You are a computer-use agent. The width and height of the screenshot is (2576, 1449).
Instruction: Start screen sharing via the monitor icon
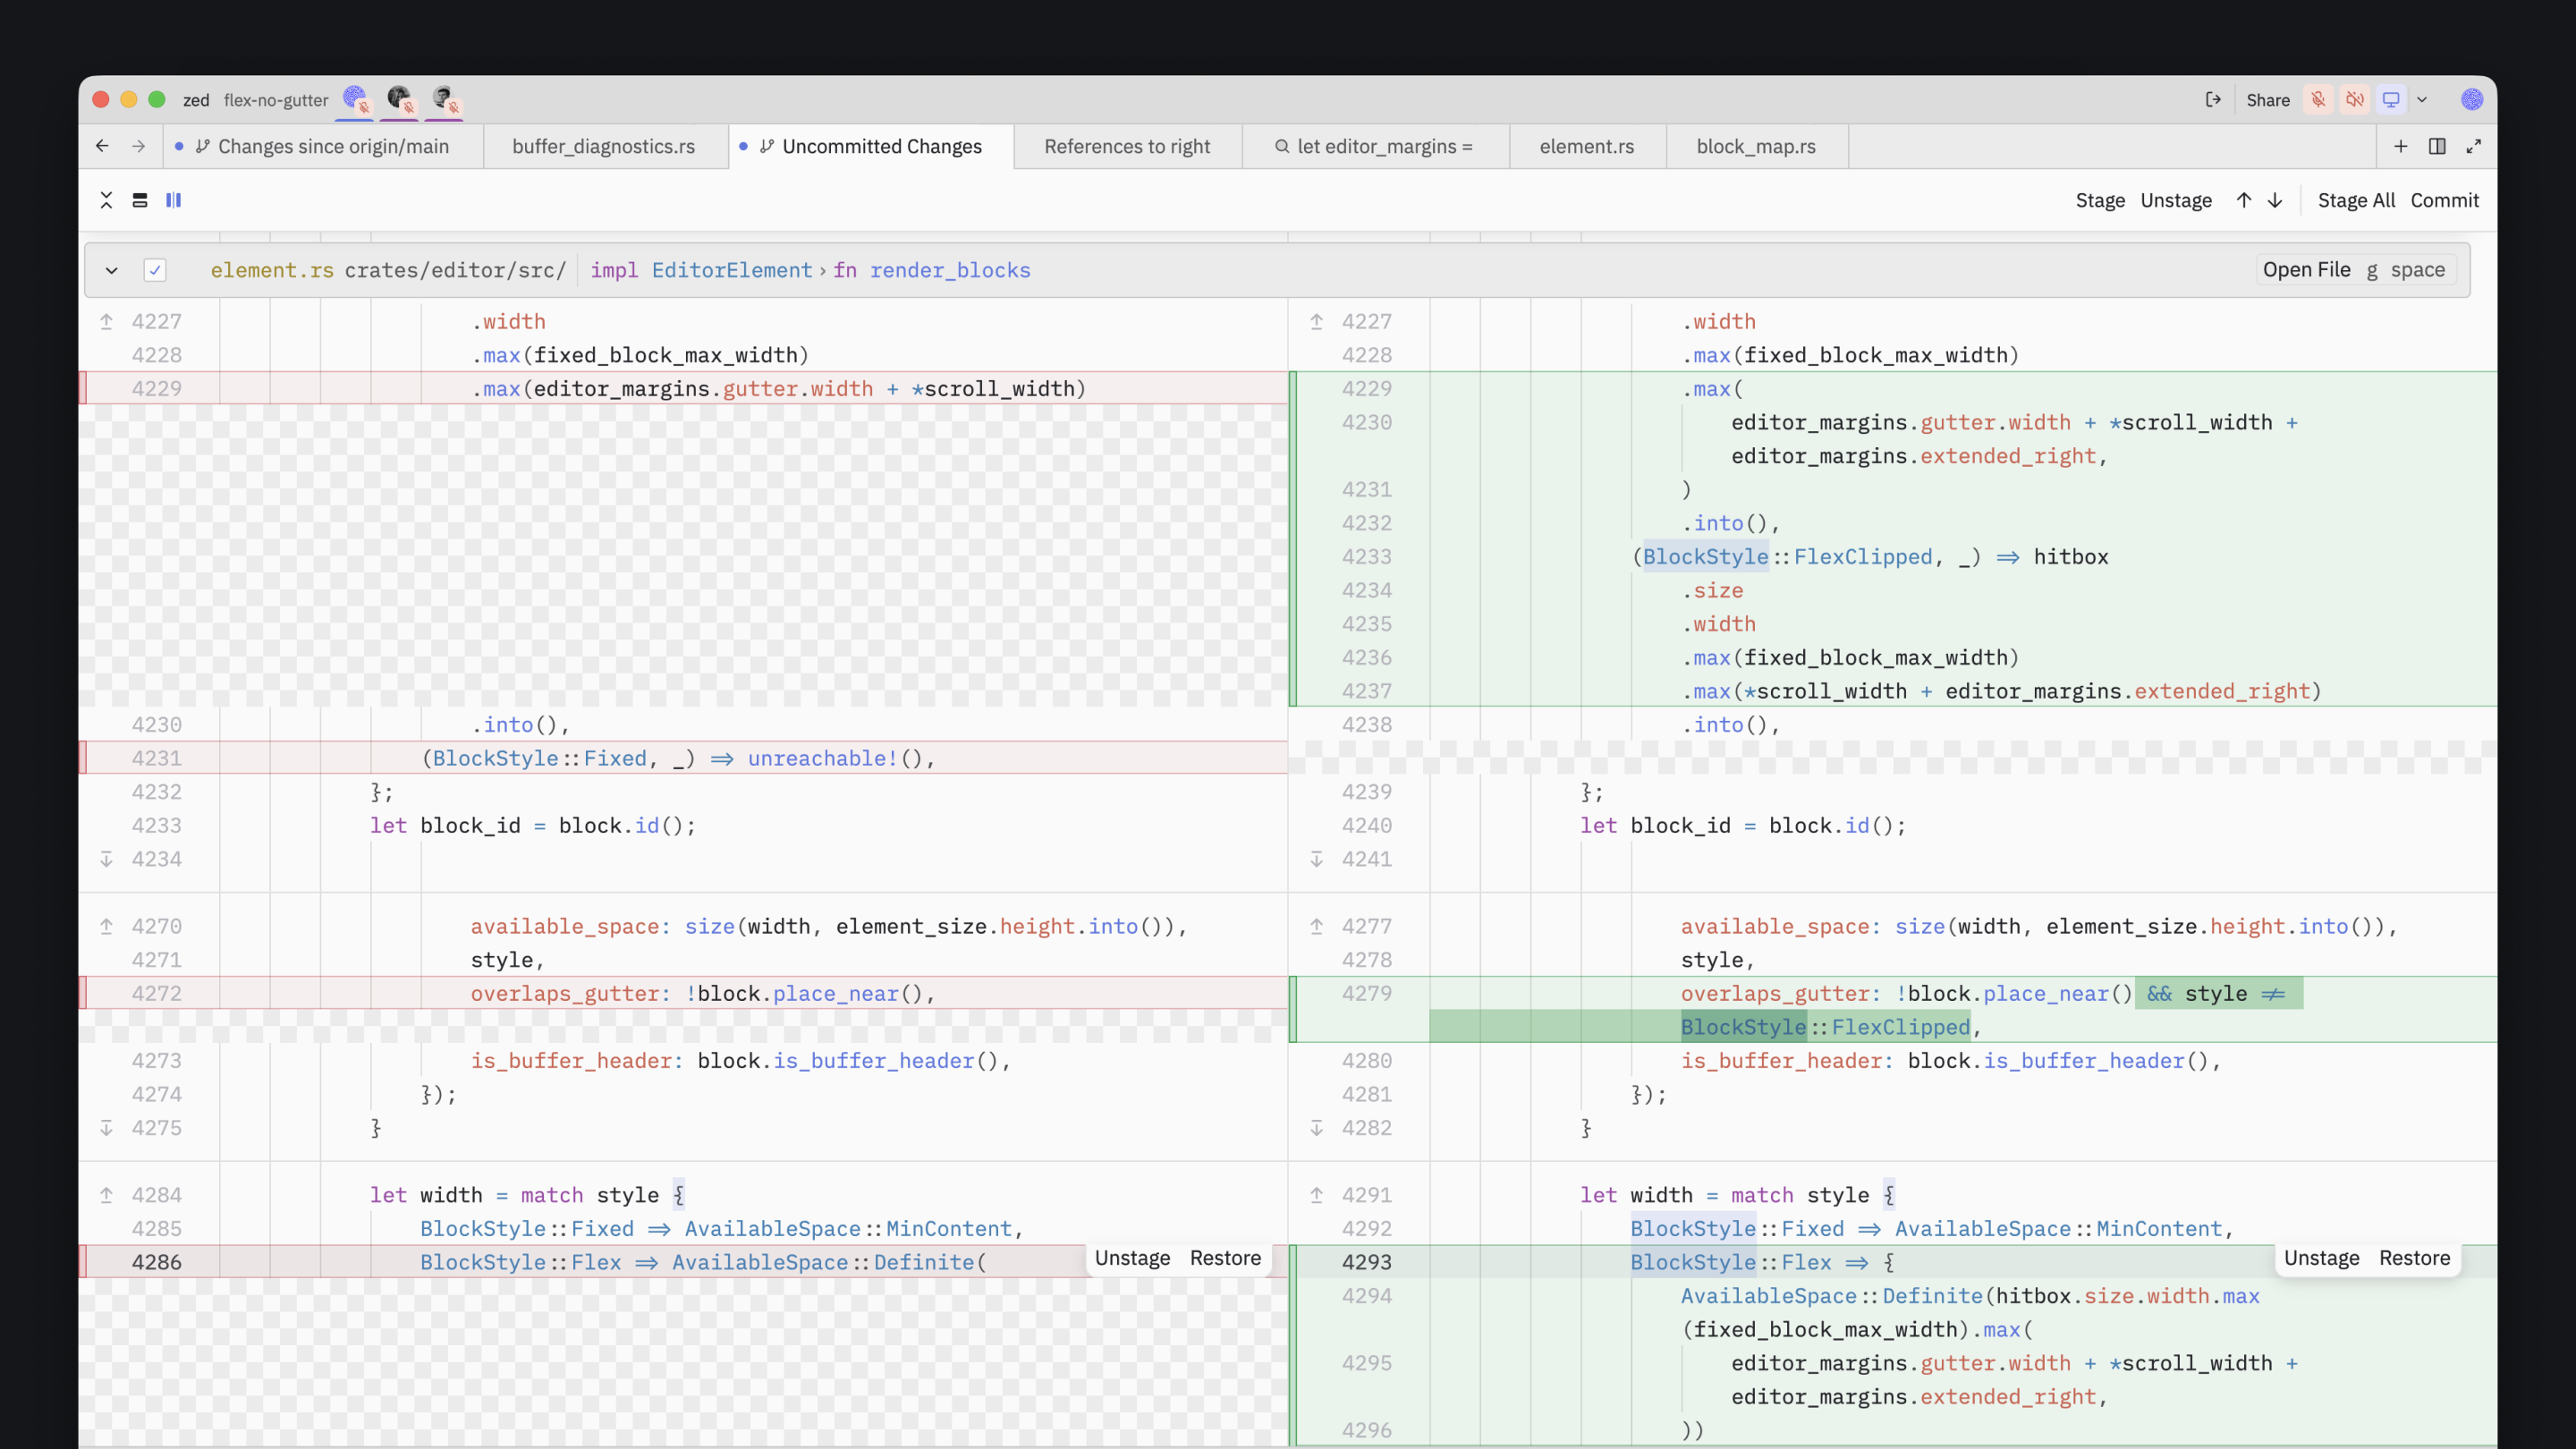click(2391, 100)
